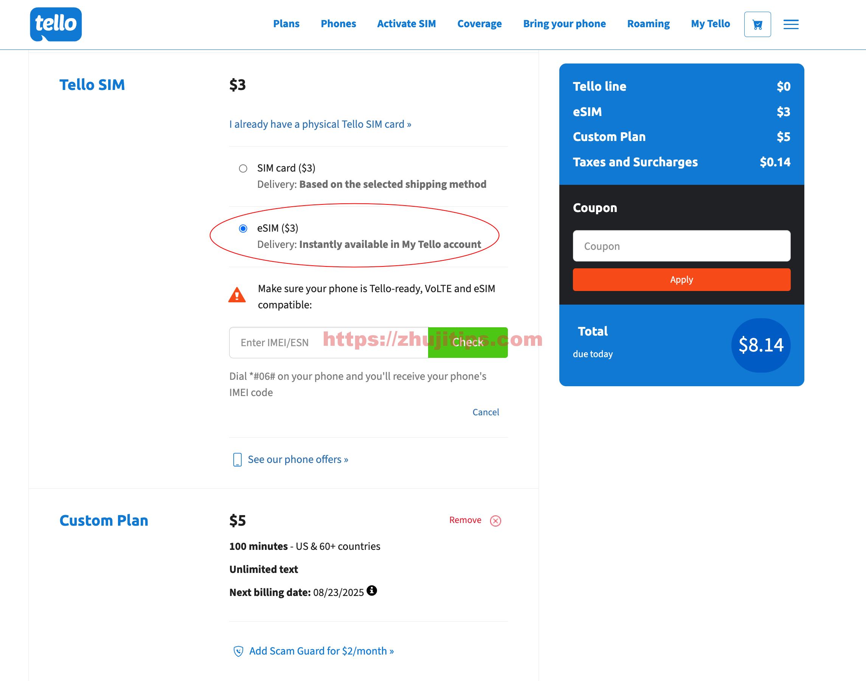Click 'Taxes and Surcharges' summary row
Image resolution: width=866 pixels, height=681 pixels.
pyautogui.click(x=681, y=162)
